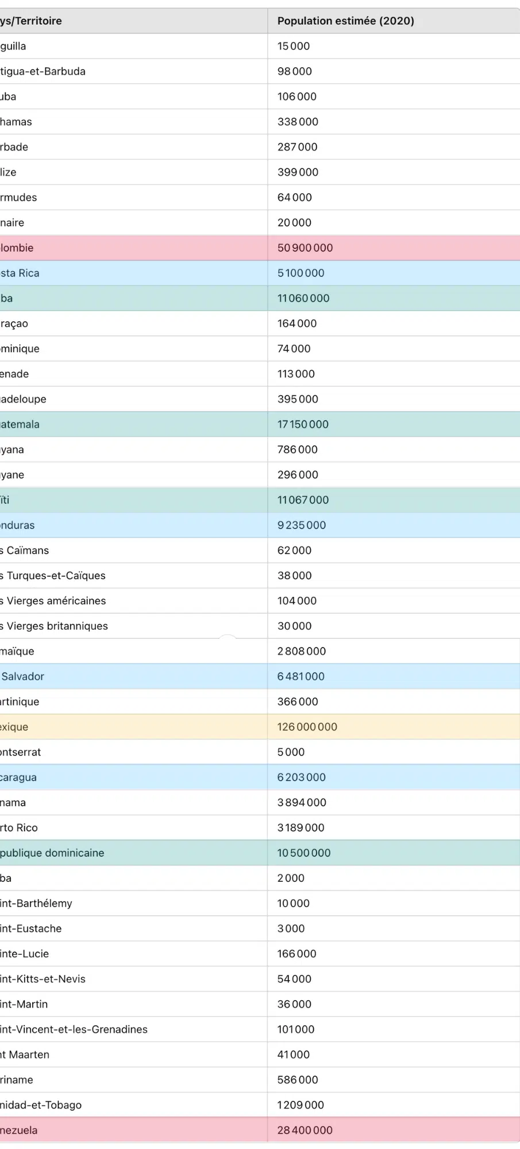
Task: Select the cell with value 11 067 000
Action: point(303,500)
